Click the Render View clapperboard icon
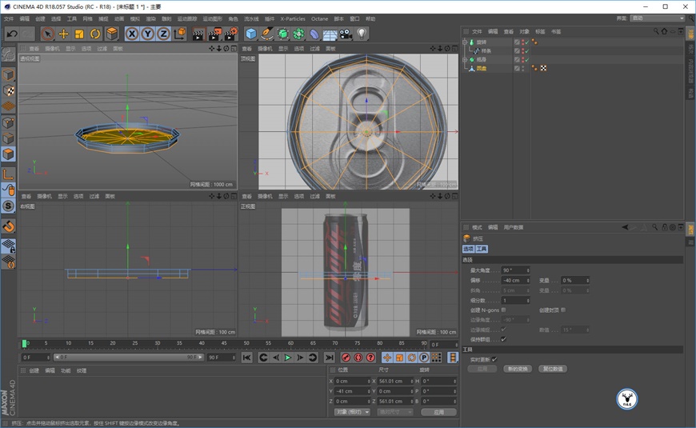The image size is (696, 428). pyautogui.click(x=198, y=34)
